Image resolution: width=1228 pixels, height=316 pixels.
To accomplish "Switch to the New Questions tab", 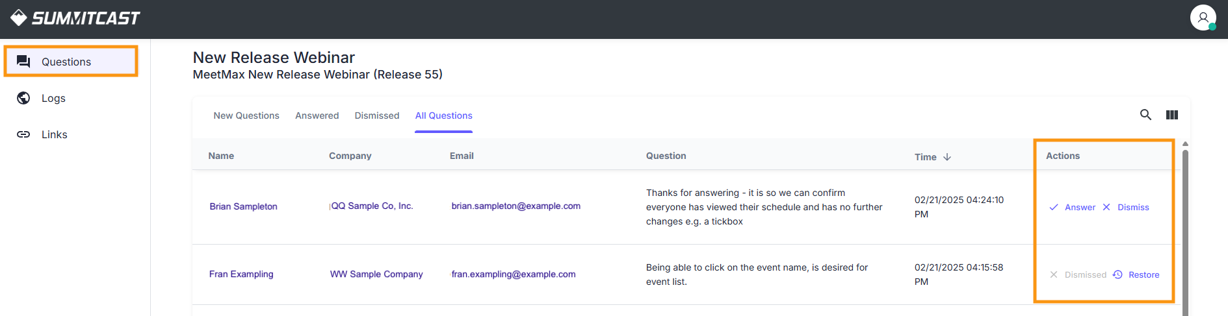I will (246, 115).
